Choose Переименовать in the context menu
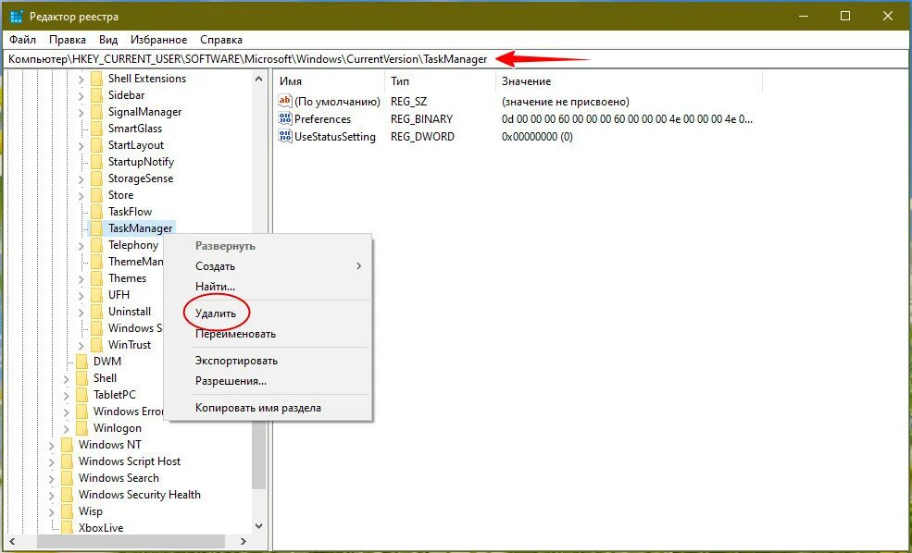This screenshot has height=553, width=912. pyautogui.click(x=269, y=334)
